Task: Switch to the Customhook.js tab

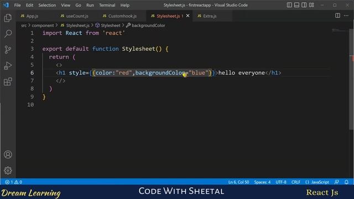Action: pyautogui.click(x=122, y=16)
